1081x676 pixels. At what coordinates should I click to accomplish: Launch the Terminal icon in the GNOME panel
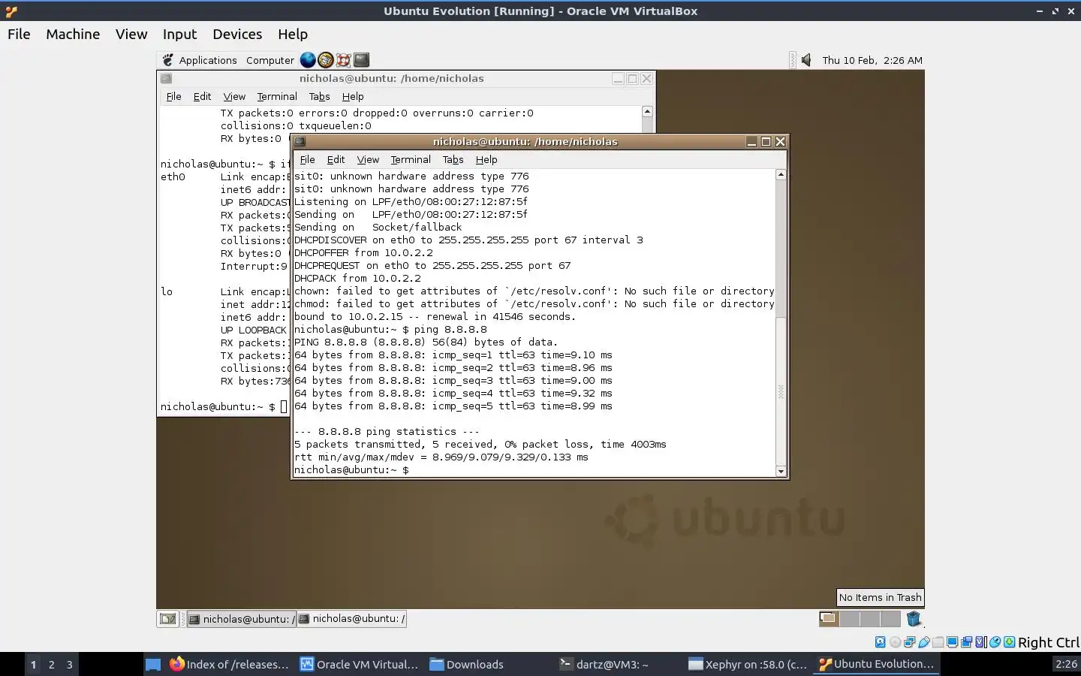point(362,60)
